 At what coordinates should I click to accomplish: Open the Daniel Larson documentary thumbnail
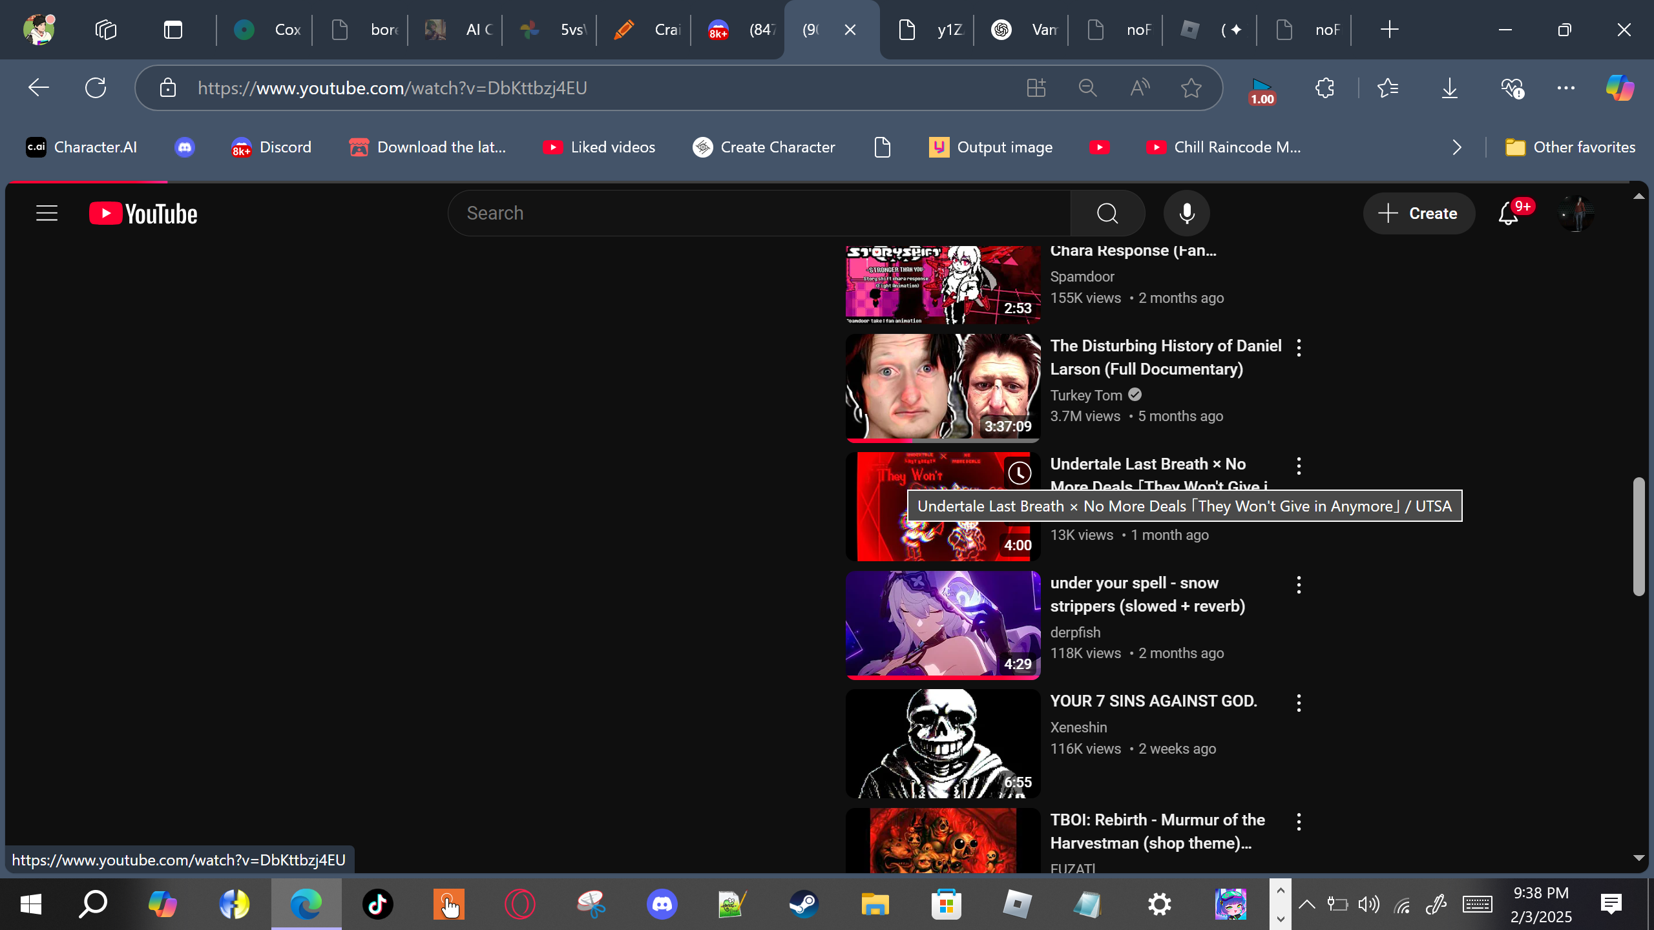[x=943, y=388]
